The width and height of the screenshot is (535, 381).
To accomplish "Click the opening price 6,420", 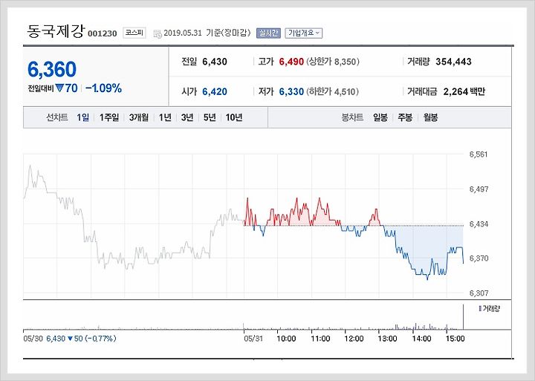I will pyautogui.click(x=215, y=92).
